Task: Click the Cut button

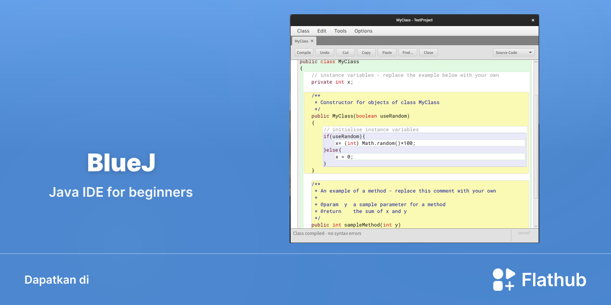Action: [x=346, y=52]
